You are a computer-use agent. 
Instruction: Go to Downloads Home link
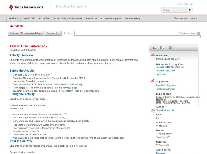coord(187,33)
